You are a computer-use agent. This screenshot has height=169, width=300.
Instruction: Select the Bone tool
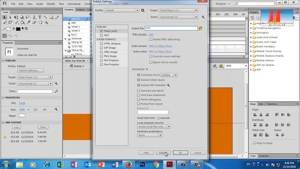coord(17,23)
